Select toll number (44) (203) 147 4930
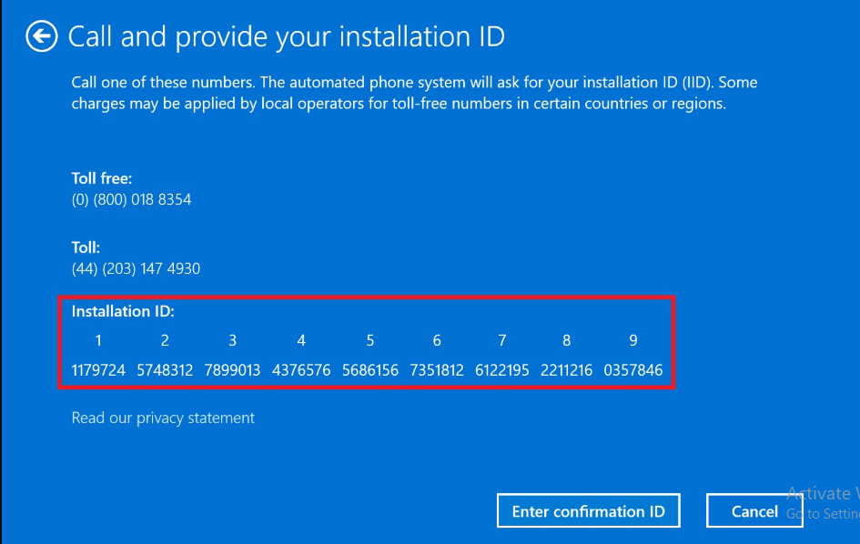Screen dimensions: 860x544 point(136,268)
